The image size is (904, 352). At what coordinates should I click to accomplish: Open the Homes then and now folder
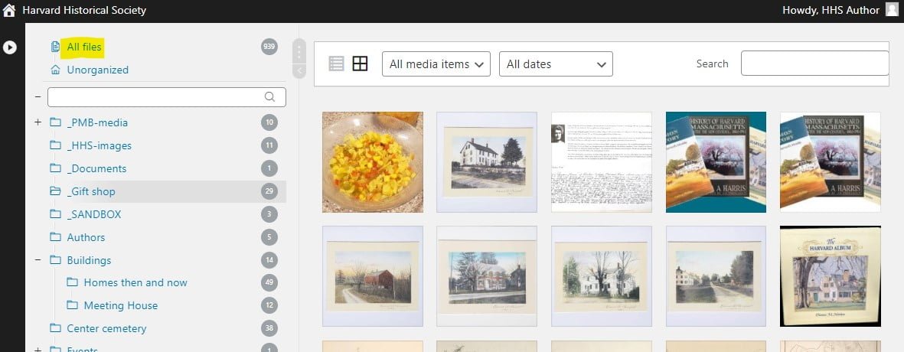135,282
